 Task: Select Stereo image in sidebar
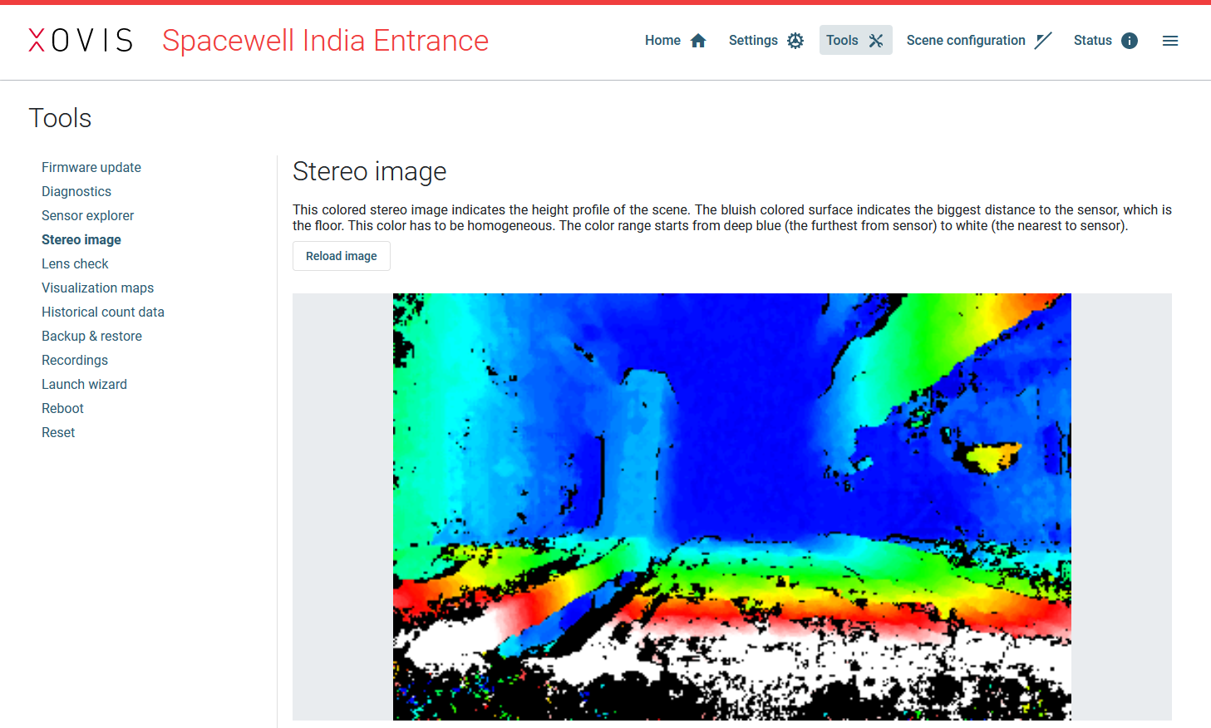click(81, 239)
